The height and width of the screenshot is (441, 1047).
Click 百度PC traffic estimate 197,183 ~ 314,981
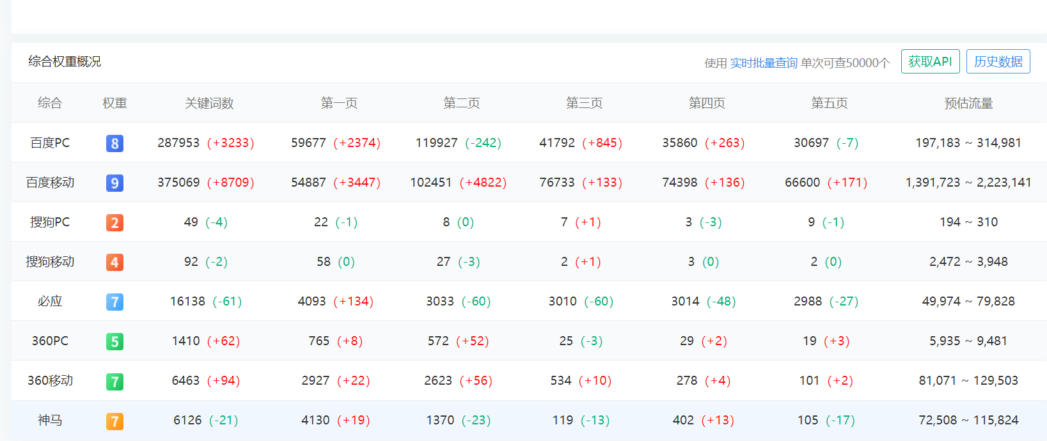[968, 143]
